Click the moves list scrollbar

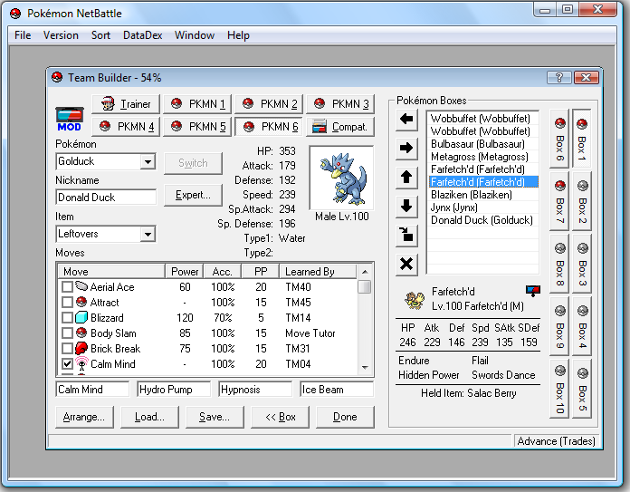[365, 326]
